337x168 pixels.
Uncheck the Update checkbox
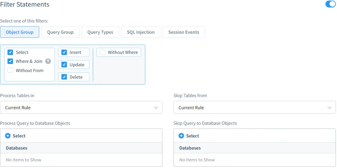click(x=64, y=65)
